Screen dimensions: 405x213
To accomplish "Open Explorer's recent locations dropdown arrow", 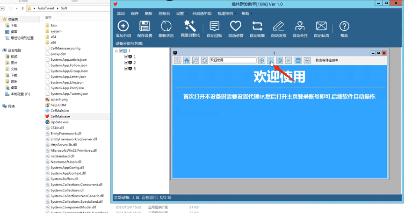I will [16, 8].
